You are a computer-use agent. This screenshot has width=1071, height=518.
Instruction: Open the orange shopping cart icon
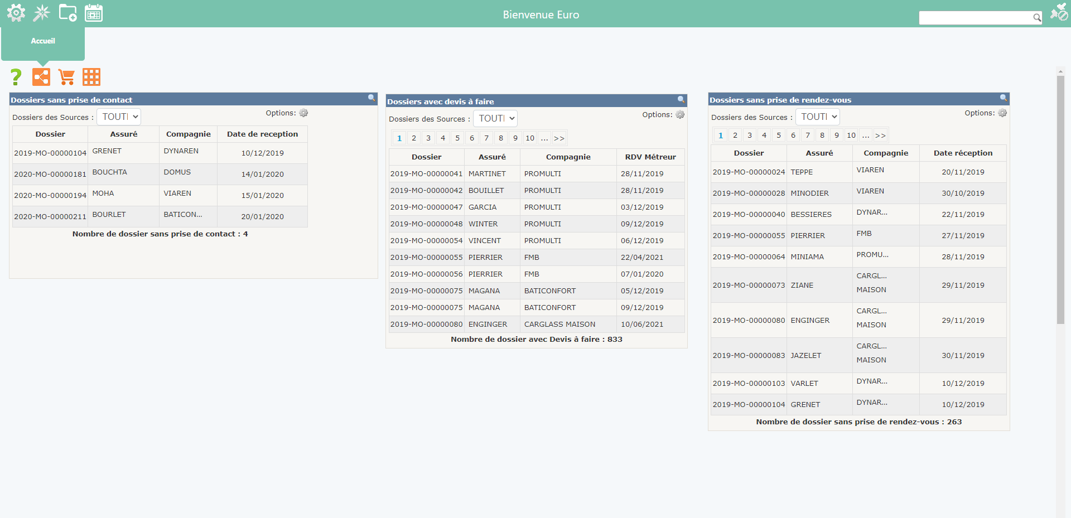coord(66,77)
